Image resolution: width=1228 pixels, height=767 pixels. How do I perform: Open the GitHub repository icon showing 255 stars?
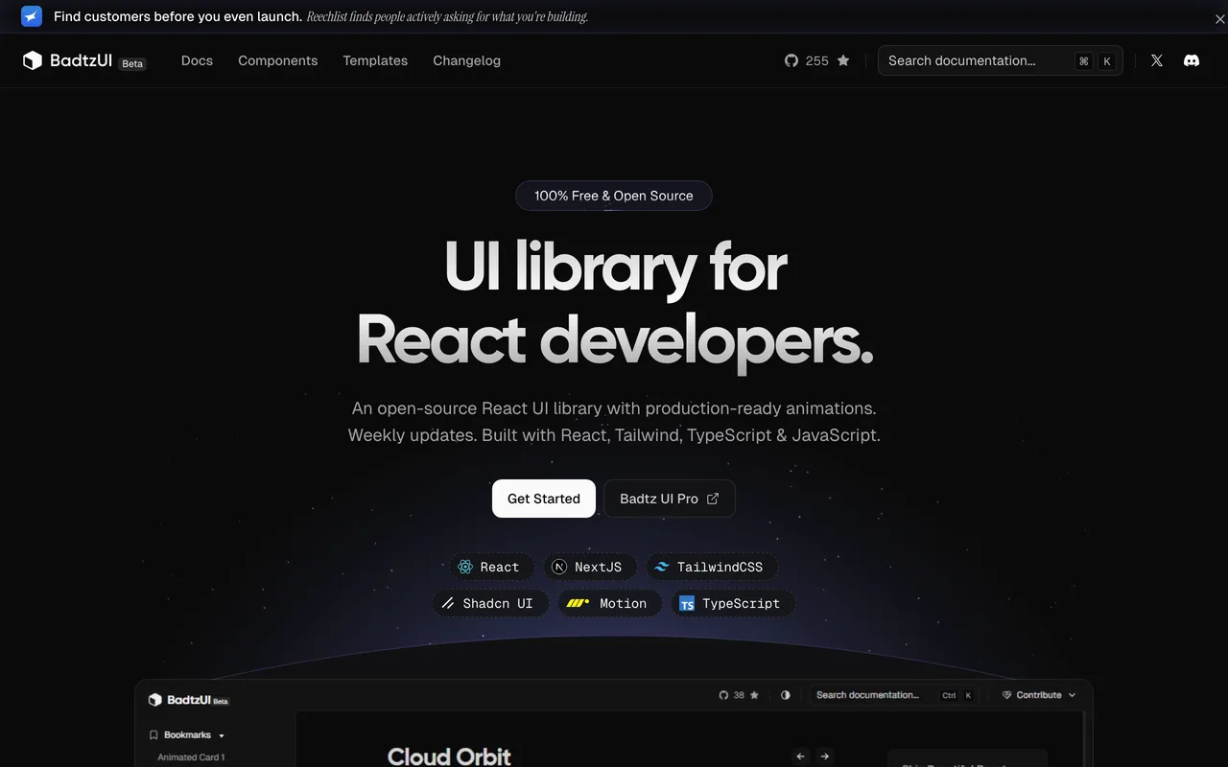coord(791,60)
